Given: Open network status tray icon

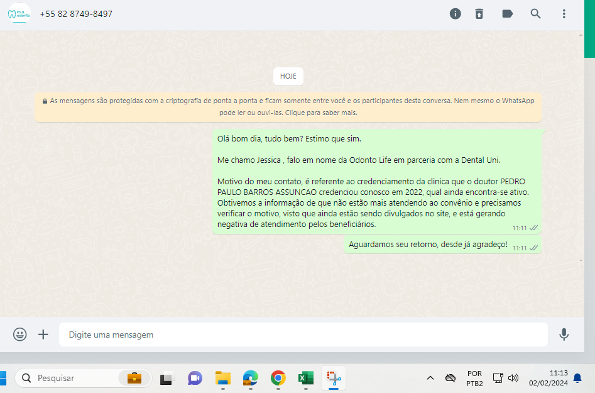Looking at the screenshot, I should click(498, 378).
